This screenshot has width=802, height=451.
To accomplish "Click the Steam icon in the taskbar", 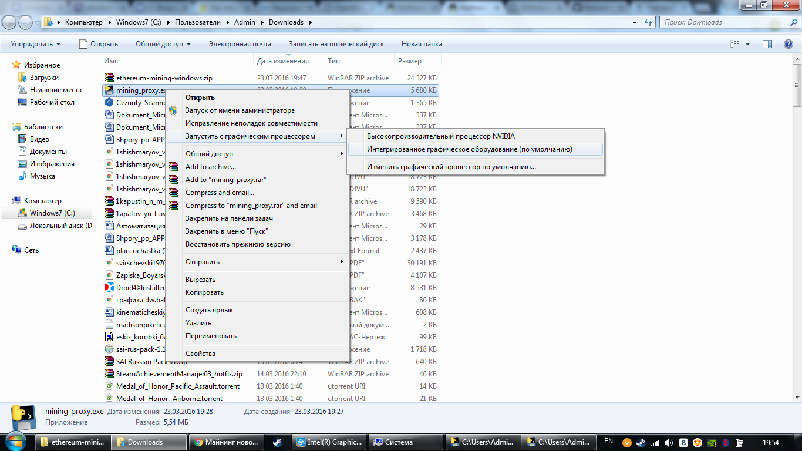I will click(x=277, y=442).
